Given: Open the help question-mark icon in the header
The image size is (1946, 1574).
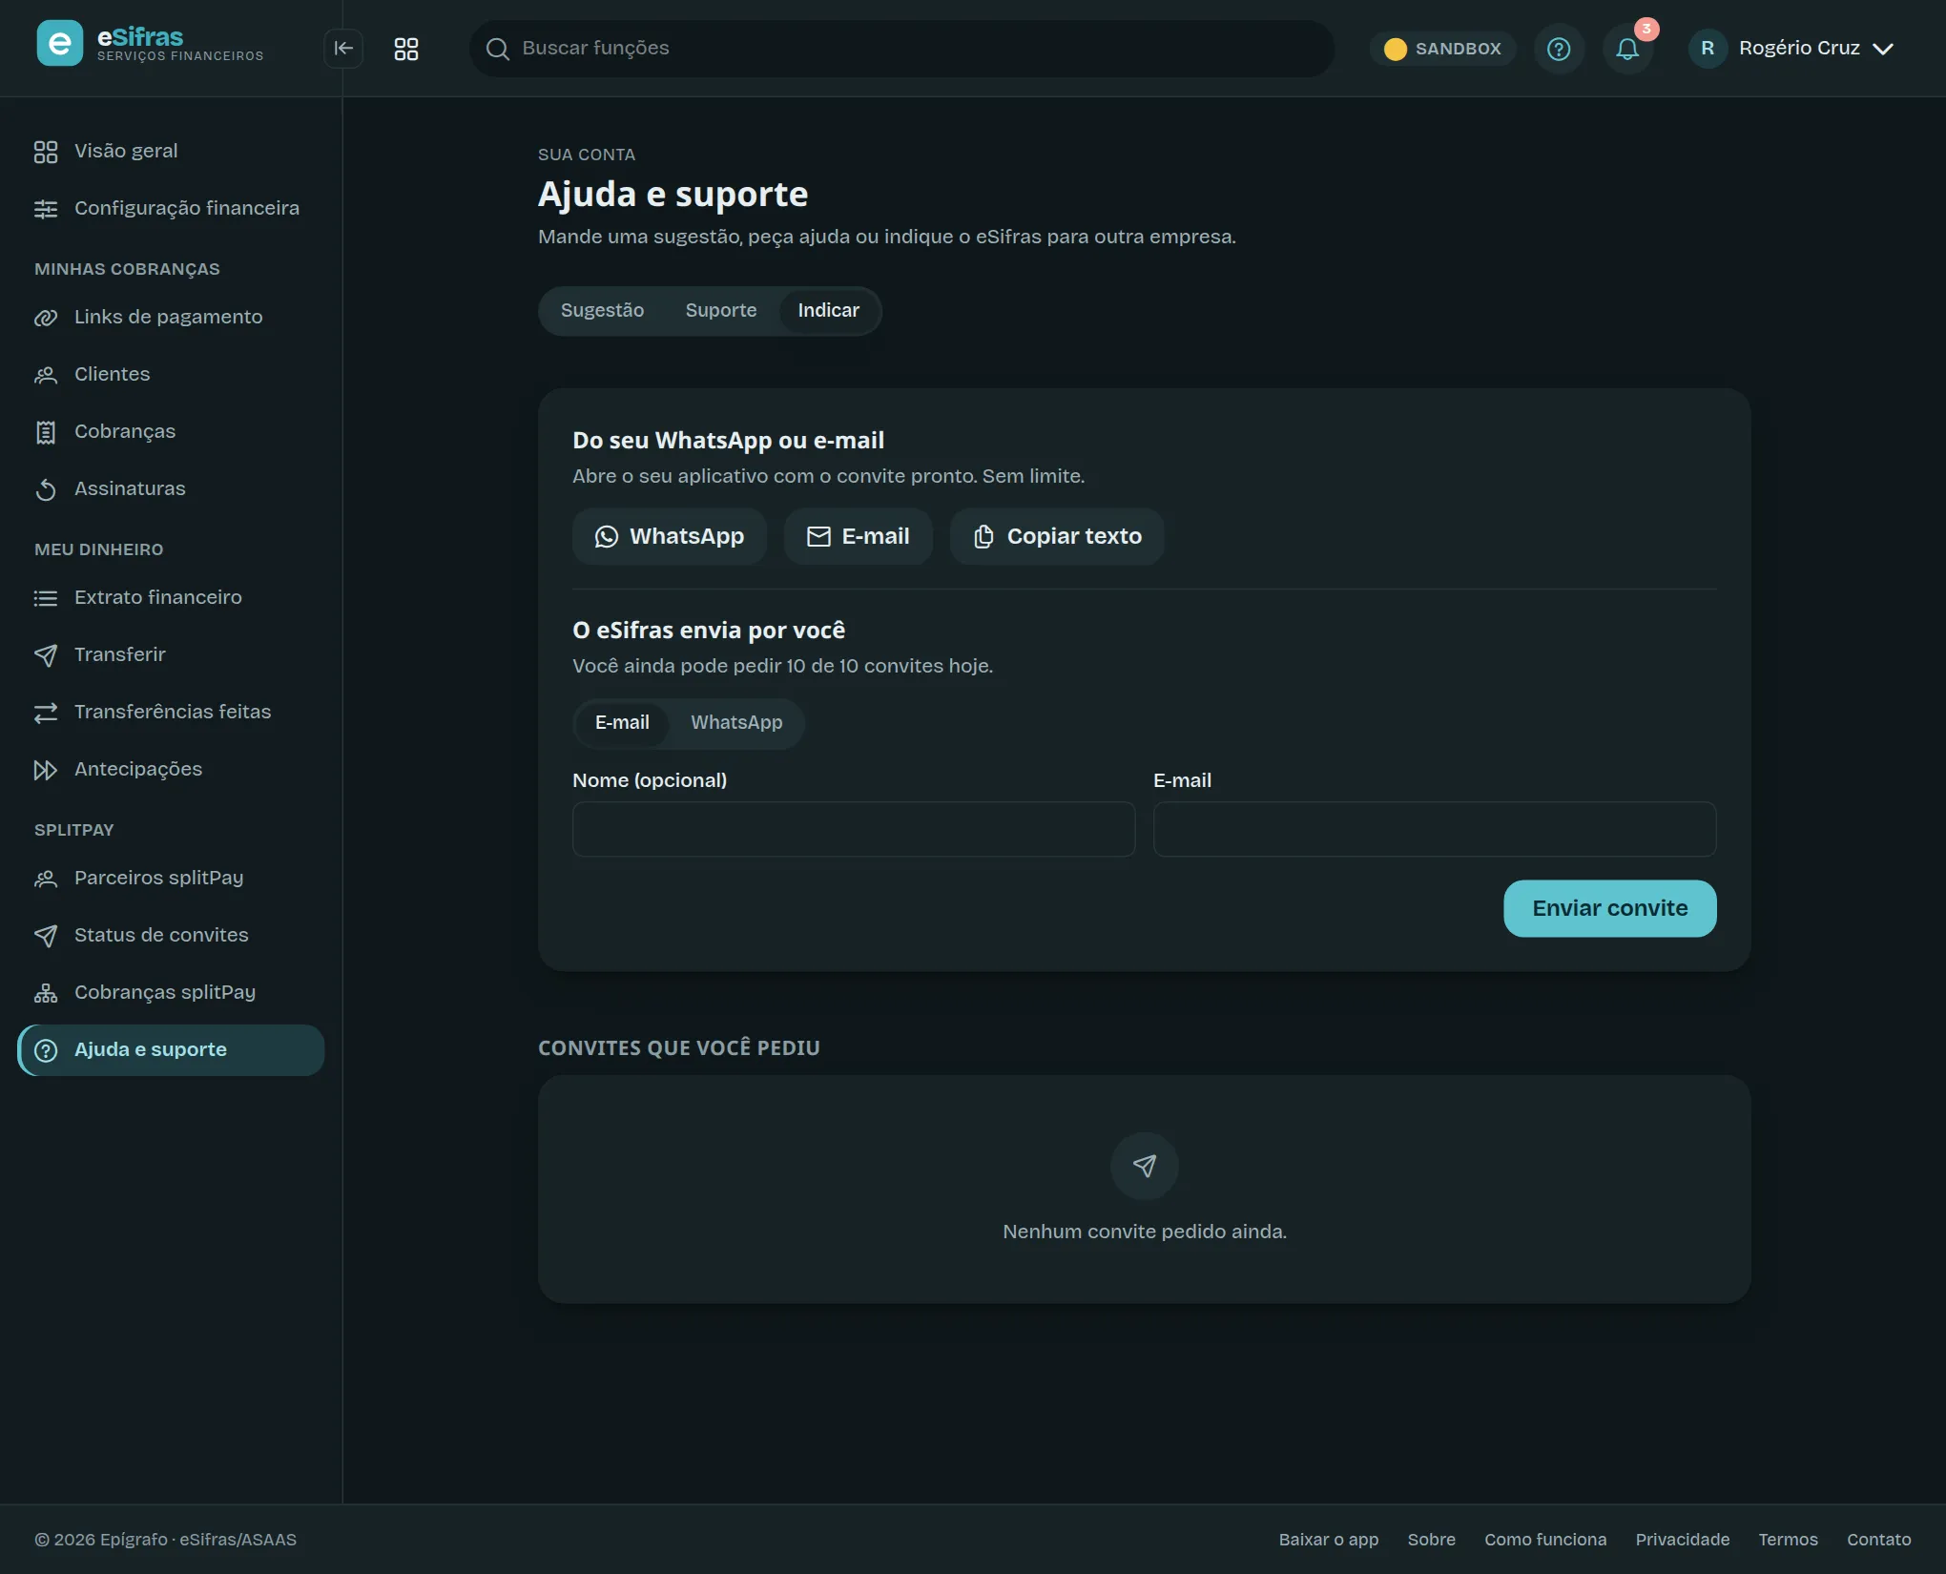Looking at the screenshot, I should 1559,49.
